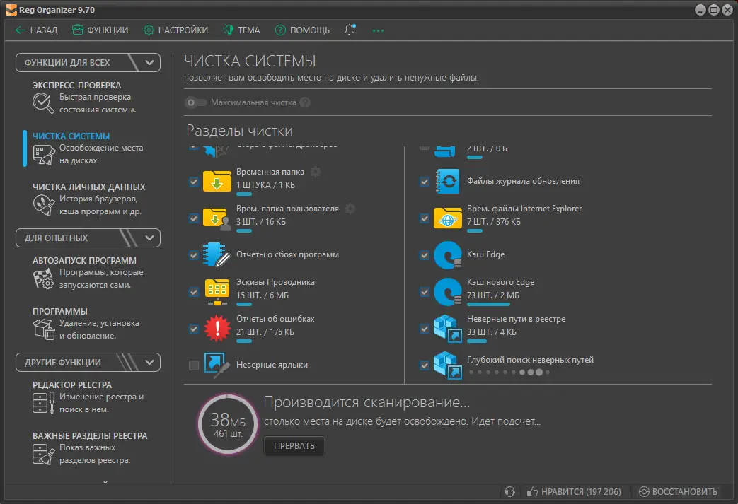Open the three-dots more options icon
738x504 pixels.
pos(378,30)
